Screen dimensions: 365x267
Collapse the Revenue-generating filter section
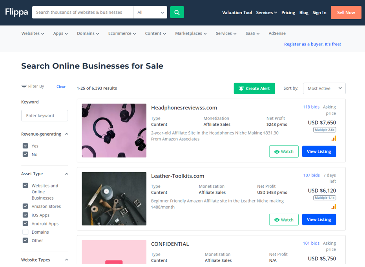point(67,134)
